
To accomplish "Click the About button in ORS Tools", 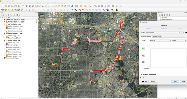I will (153, 82).
